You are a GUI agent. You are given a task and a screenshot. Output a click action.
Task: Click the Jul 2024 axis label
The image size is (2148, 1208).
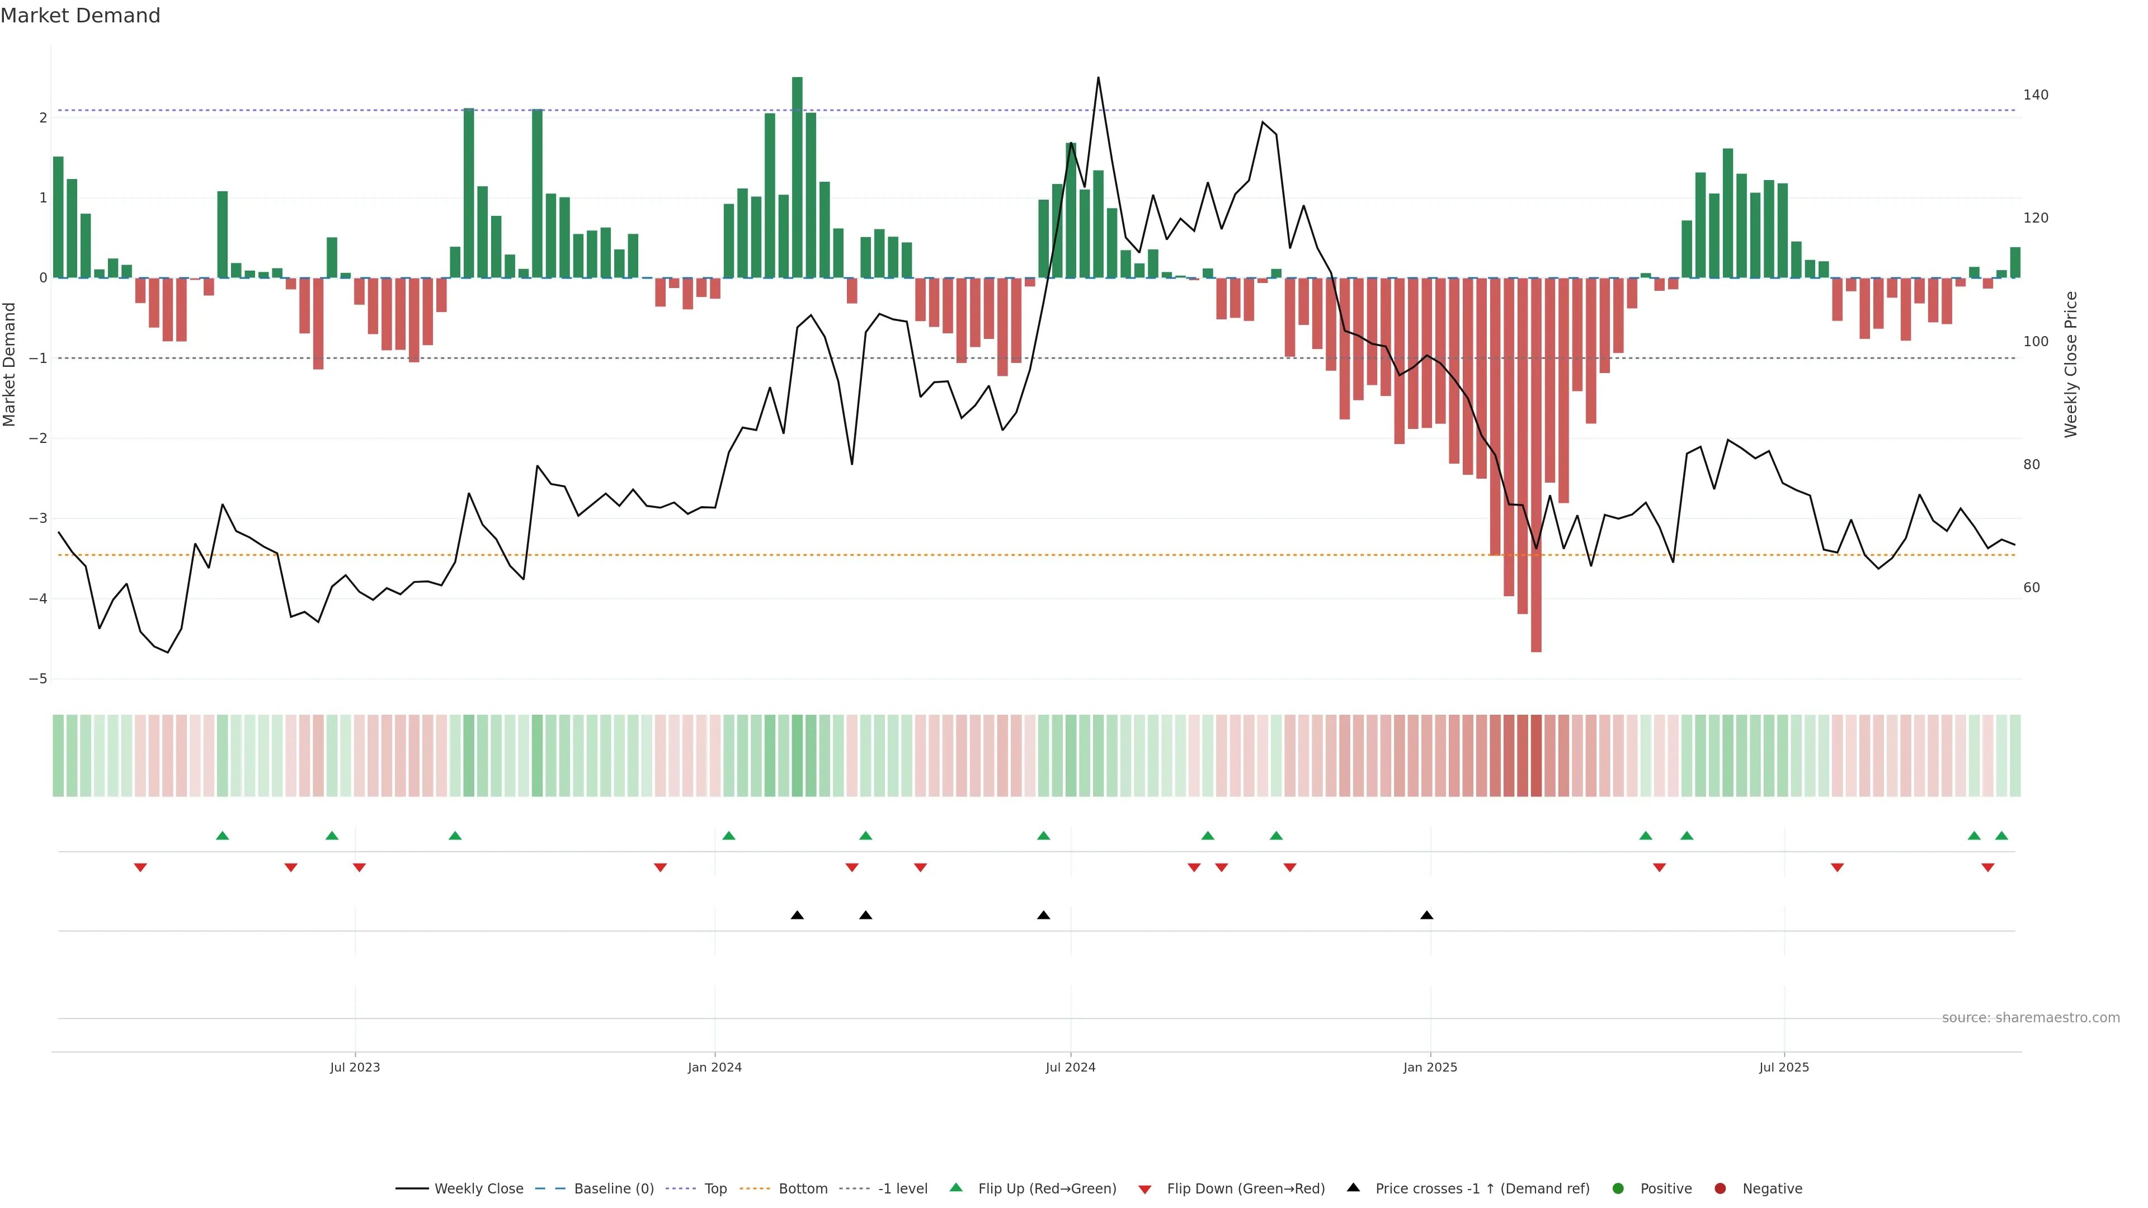[1071, 1067]
